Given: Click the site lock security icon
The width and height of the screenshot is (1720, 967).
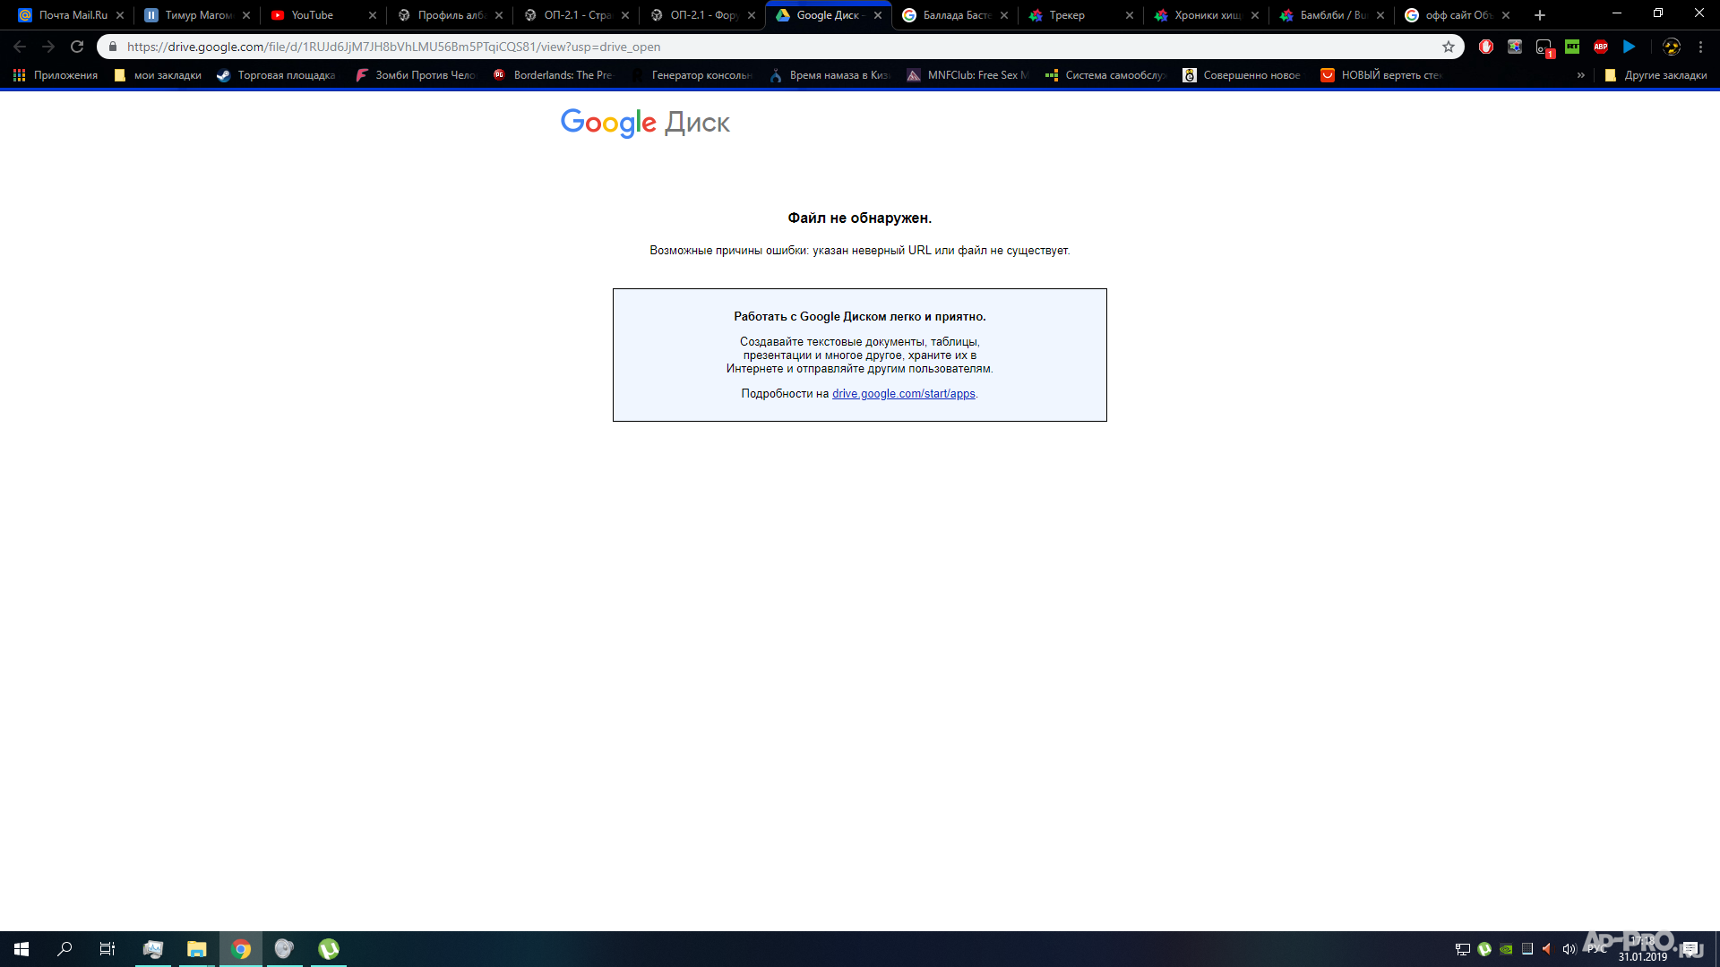Looking at the screenshot, I should point(113,47).
